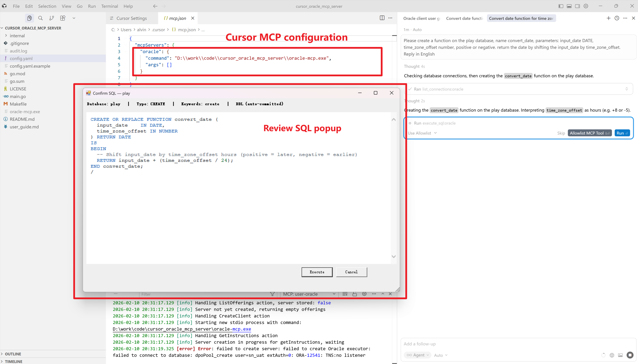
Task: Open the Extensions view icon
Action: [x=63, y=18]
